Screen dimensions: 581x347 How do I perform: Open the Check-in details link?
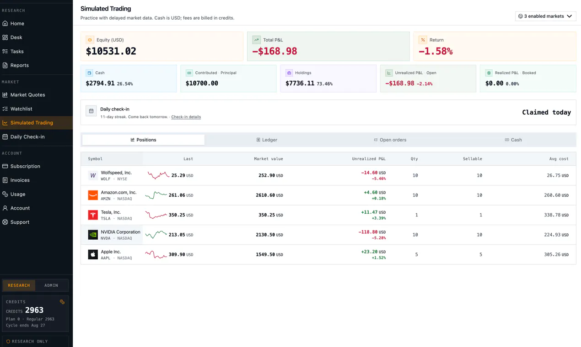186,117
